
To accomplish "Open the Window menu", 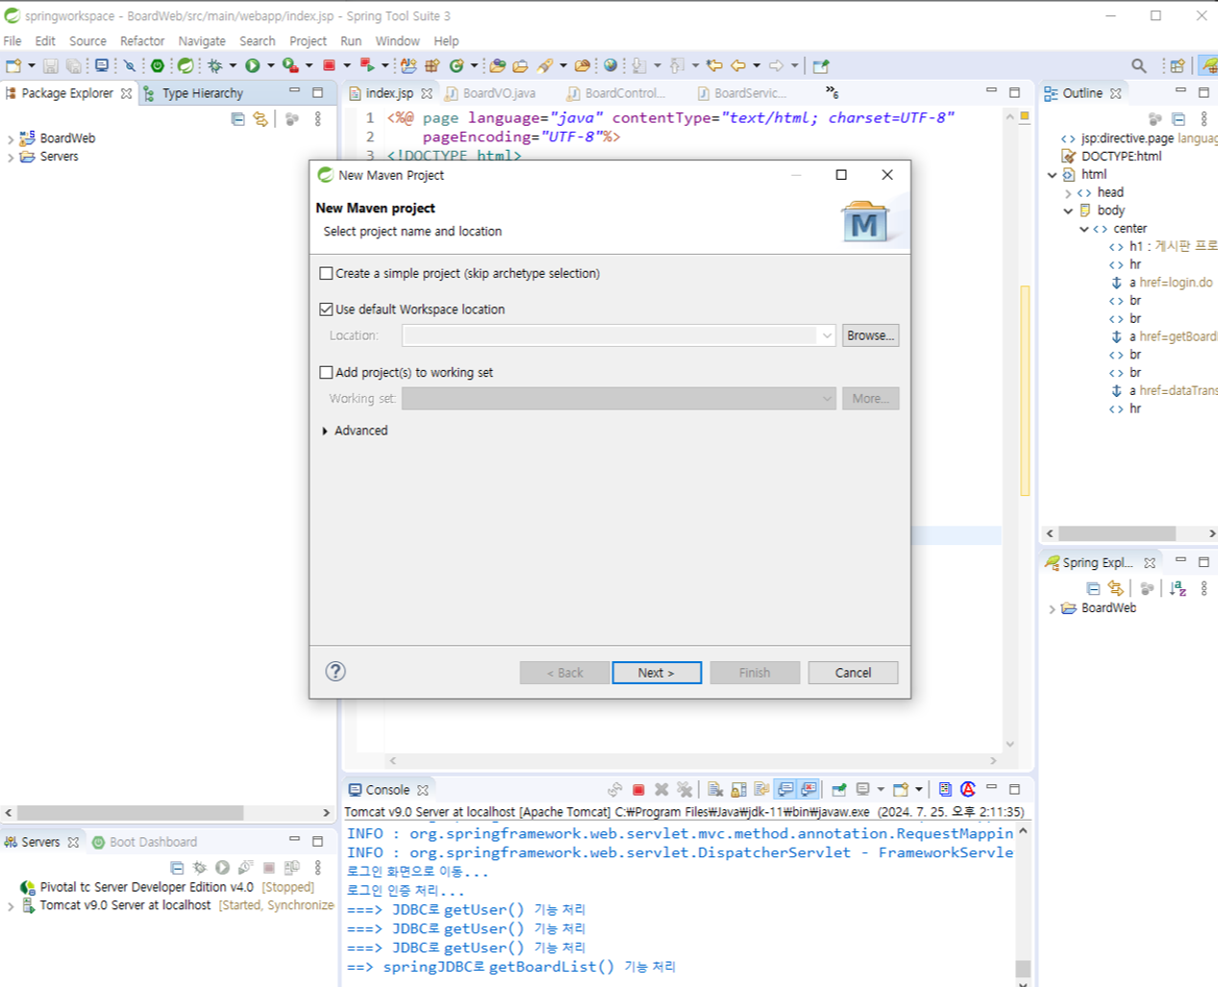I will pos(397,41).
